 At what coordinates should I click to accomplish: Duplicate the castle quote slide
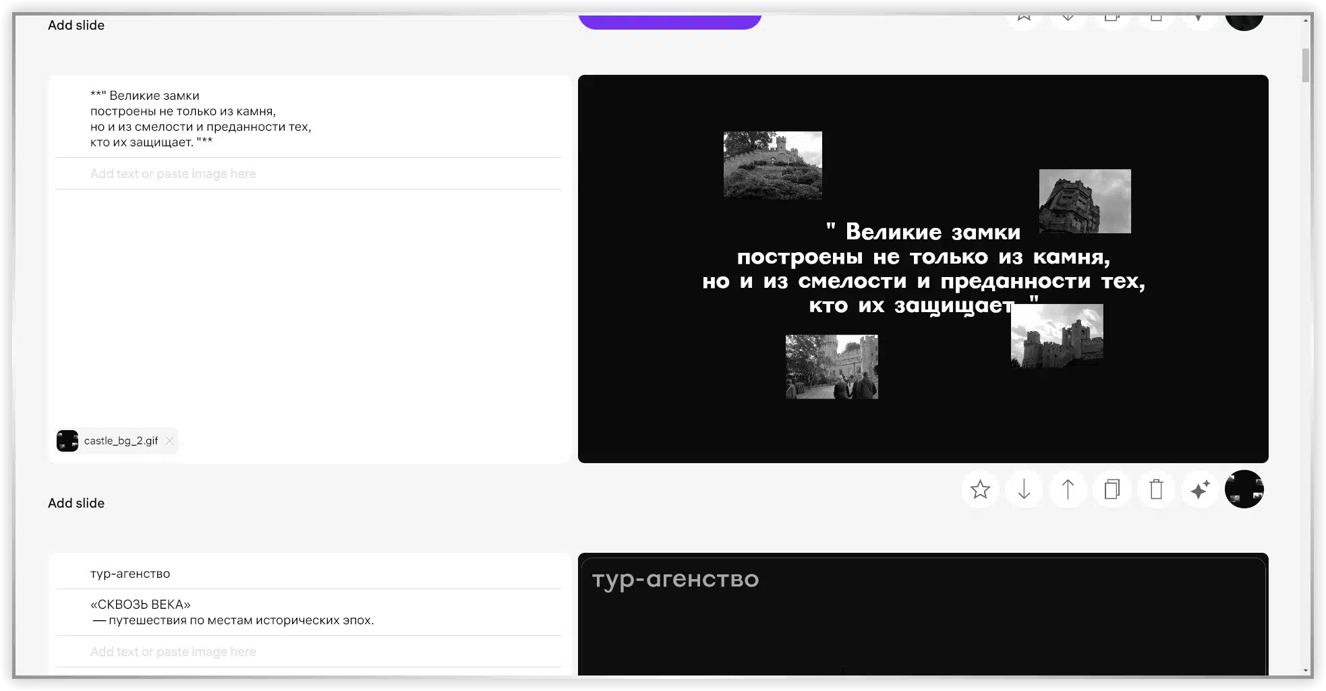[1112, 489]
